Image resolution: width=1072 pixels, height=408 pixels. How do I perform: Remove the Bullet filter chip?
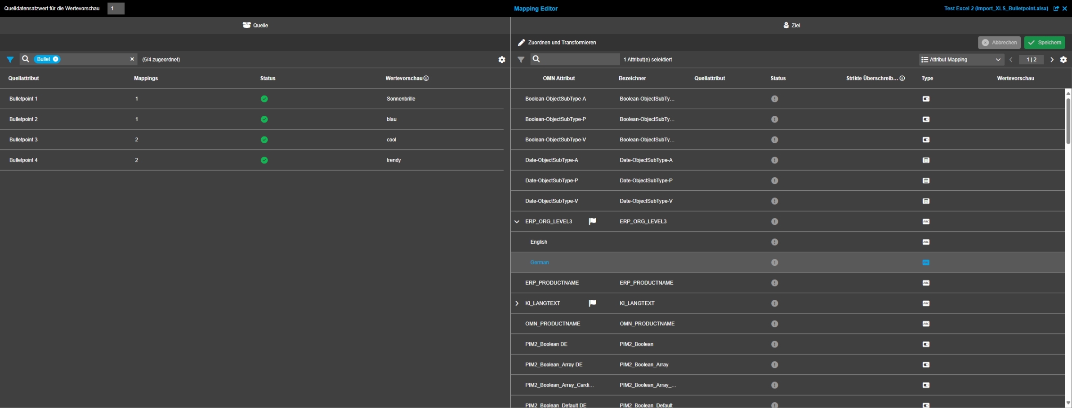pos(56,59)
